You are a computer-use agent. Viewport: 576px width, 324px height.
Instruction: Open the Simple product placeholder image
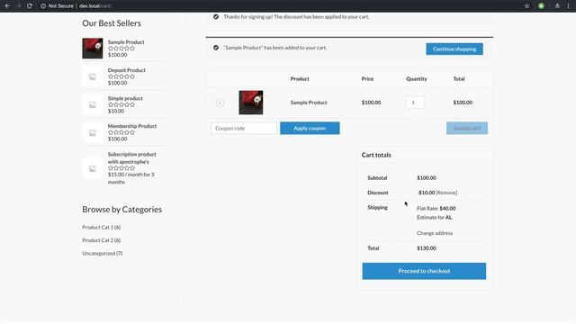click(x=92, y=104)
